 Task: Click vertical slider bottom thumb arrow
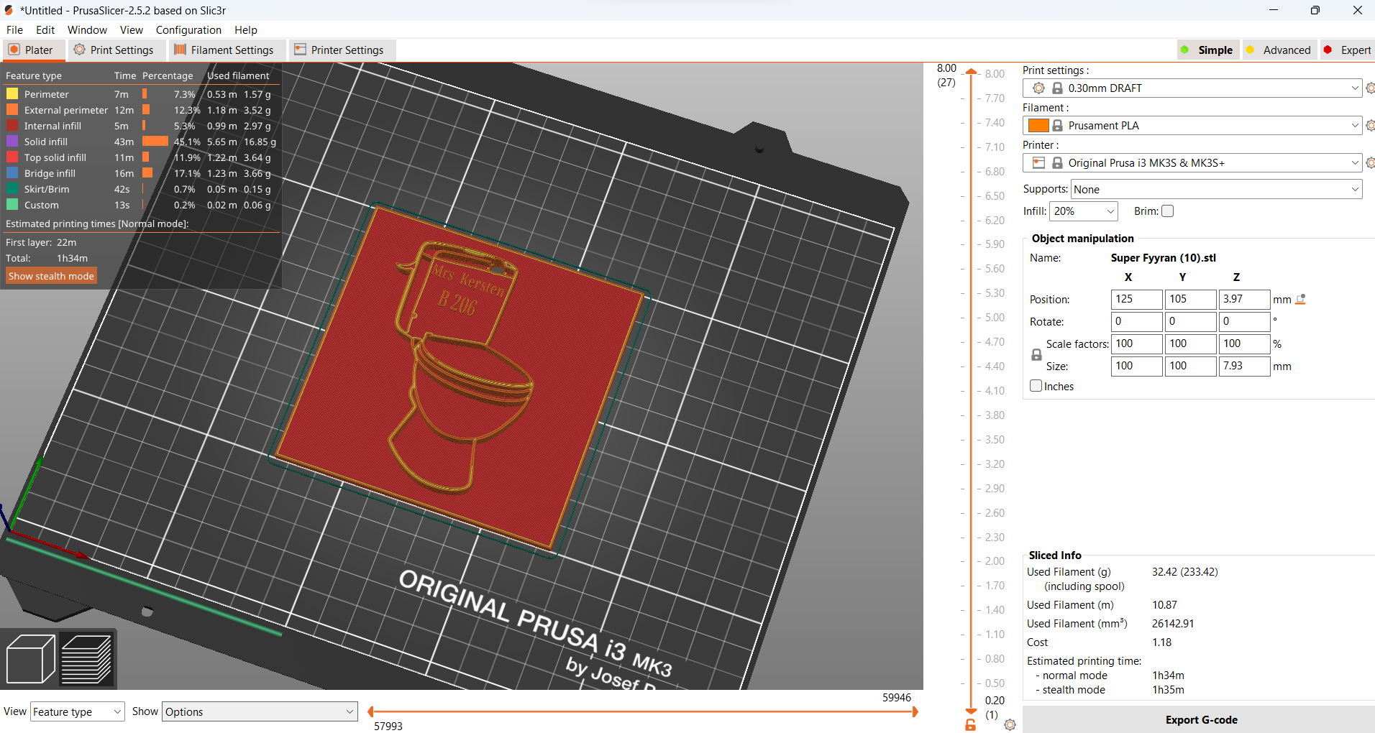[972, 711]
